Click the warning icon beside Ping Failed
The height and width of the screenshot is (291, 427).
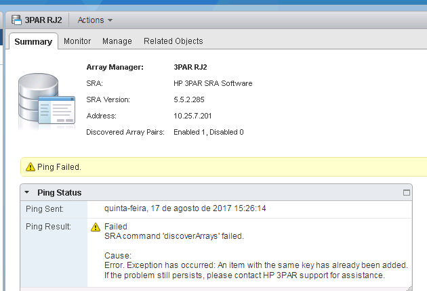tap(30, 166)
